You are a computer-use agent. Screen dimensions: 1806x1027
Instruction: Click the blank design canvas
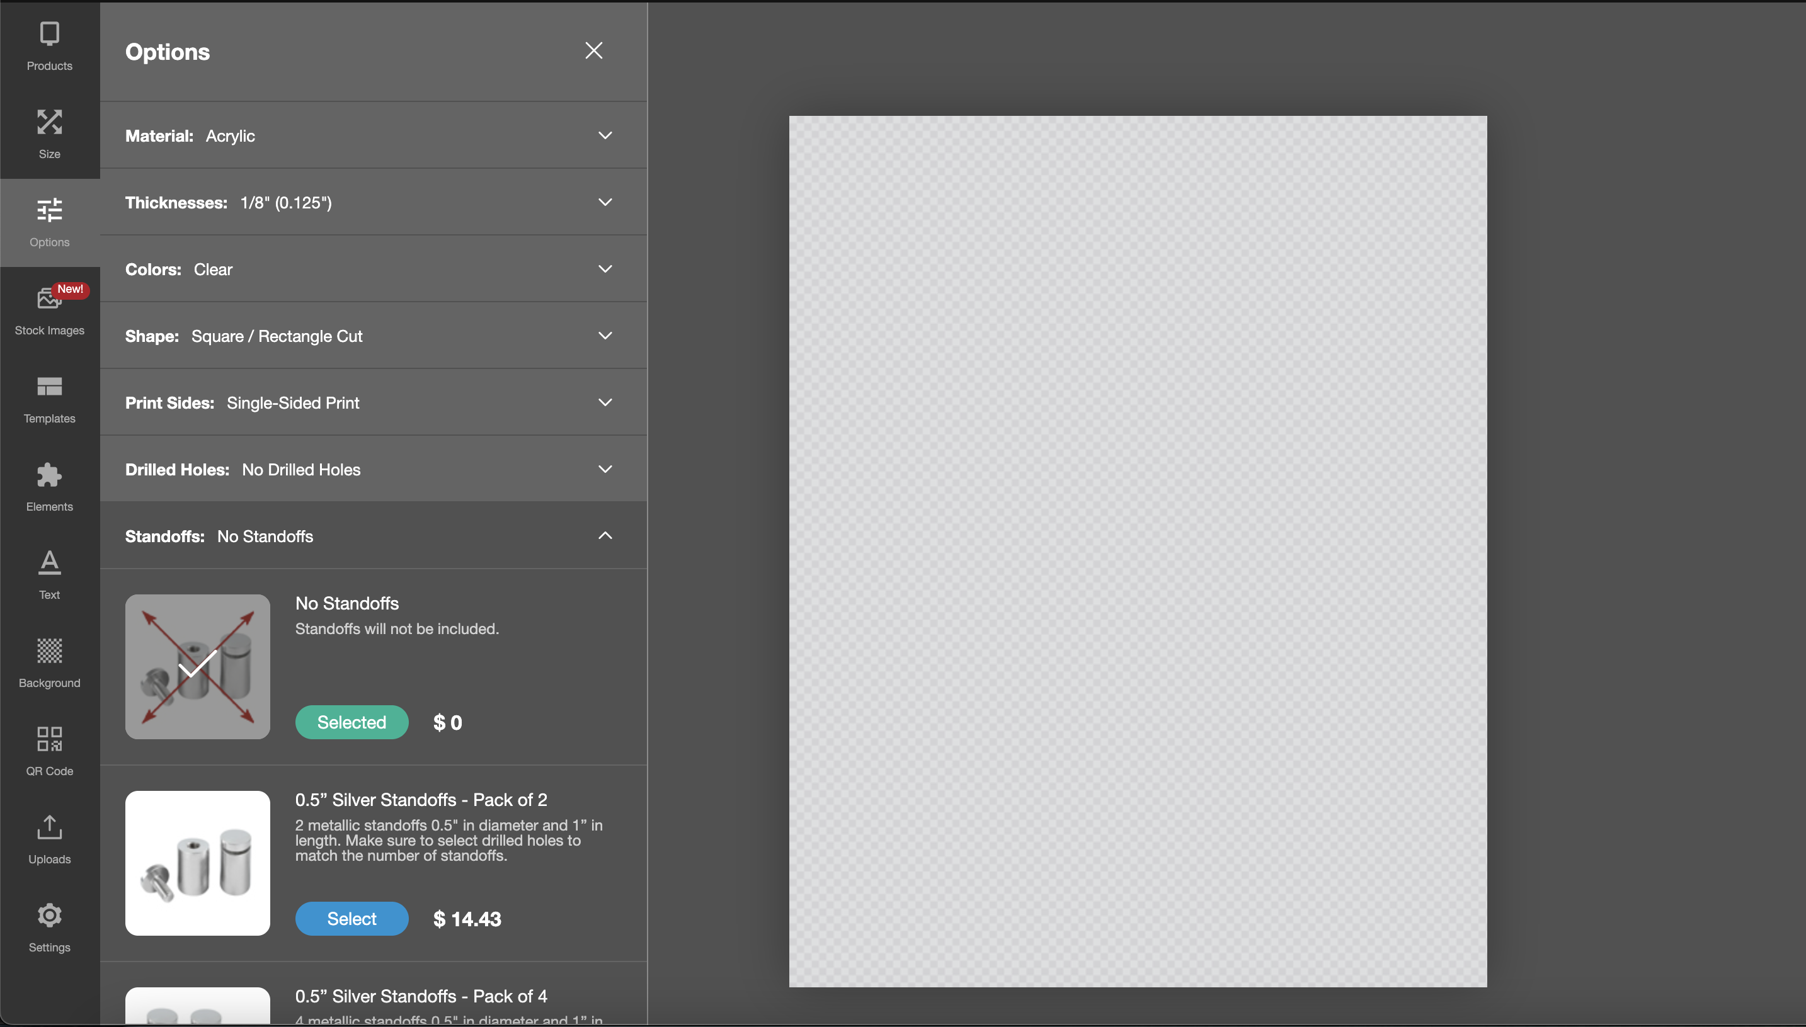point(1137,551)
